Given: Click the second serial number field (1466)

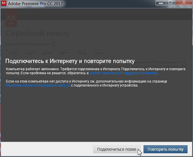Looking at the screenshot, I should tap(30, 53).
